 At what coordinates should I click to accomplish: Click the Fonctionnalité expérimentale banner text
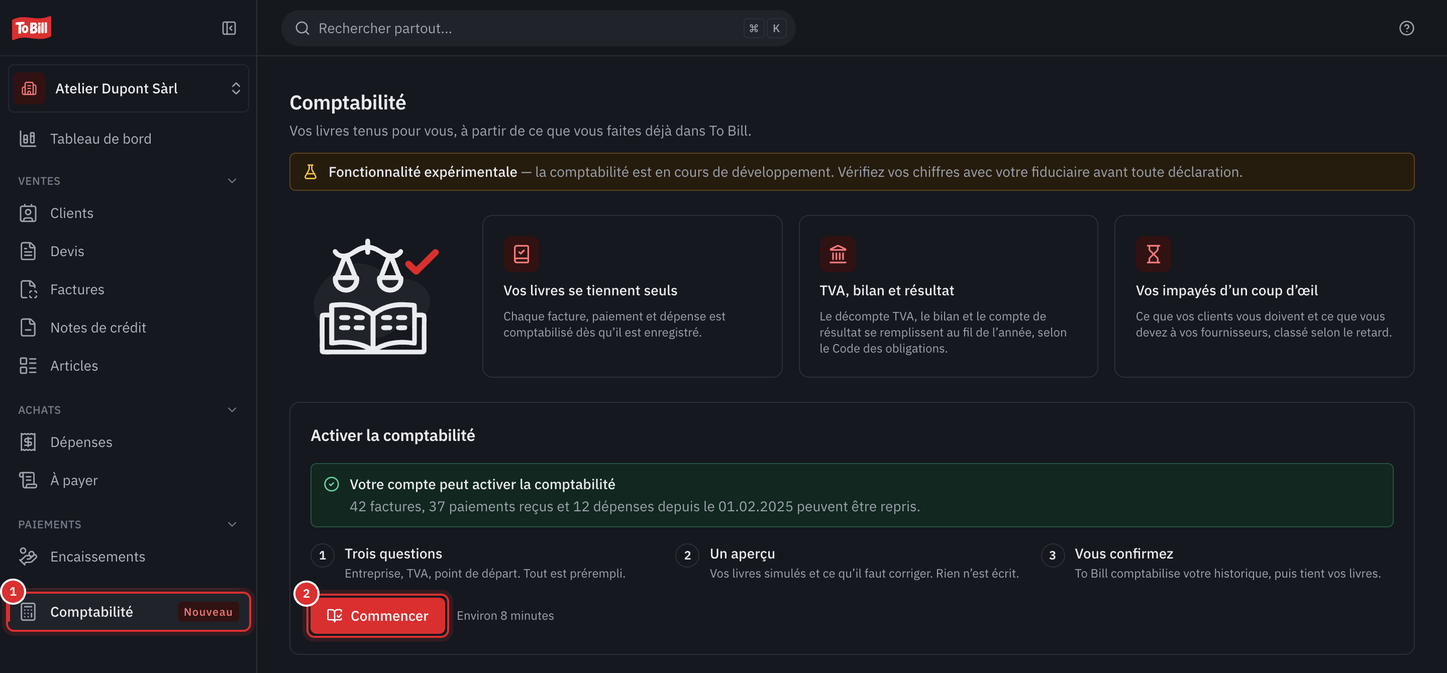pyautogui.click(x=785, y=172)
